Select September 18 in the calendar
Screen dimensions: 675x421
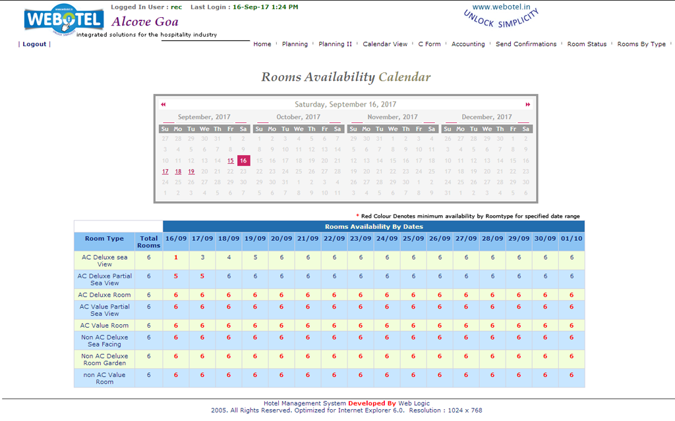point(178,172)
